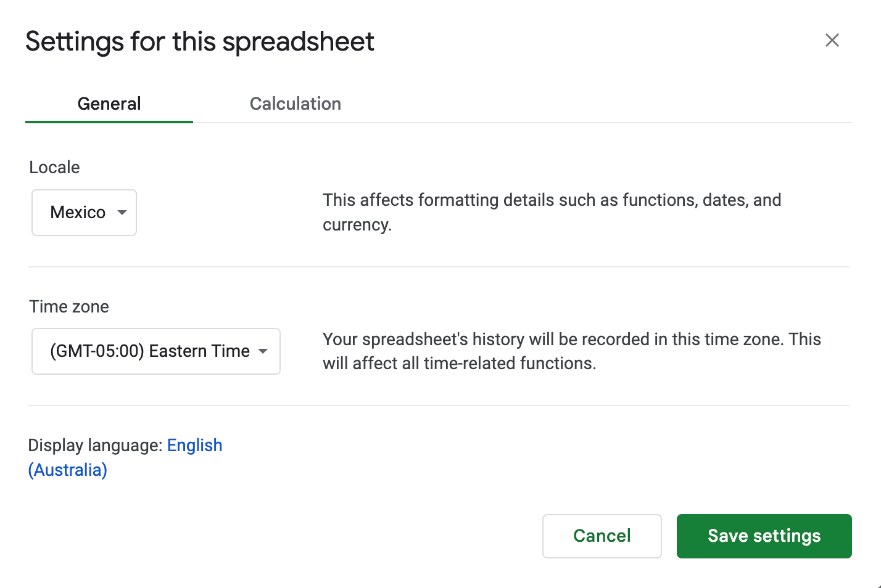
Task: Open the English (Australia) display language link
Action: (194, 446)
